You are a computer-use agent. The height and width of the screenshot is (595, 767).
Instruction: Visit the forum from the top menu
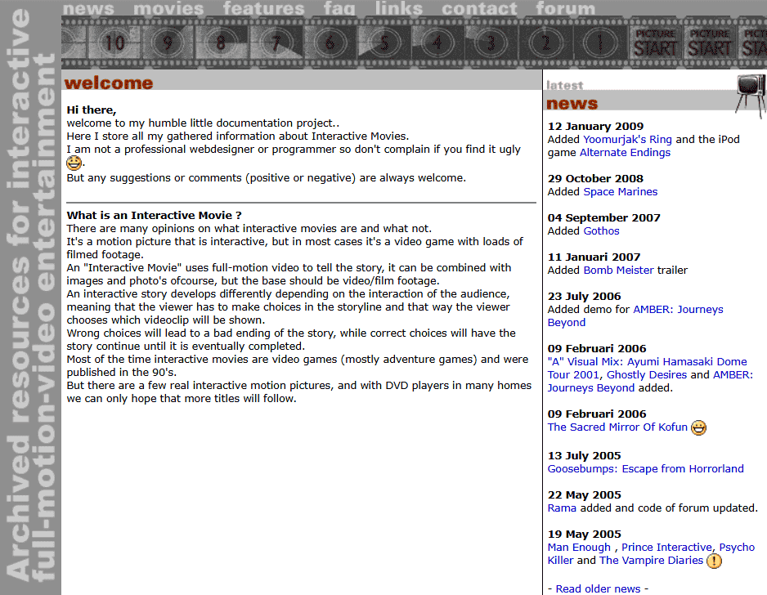click(565, 9)
